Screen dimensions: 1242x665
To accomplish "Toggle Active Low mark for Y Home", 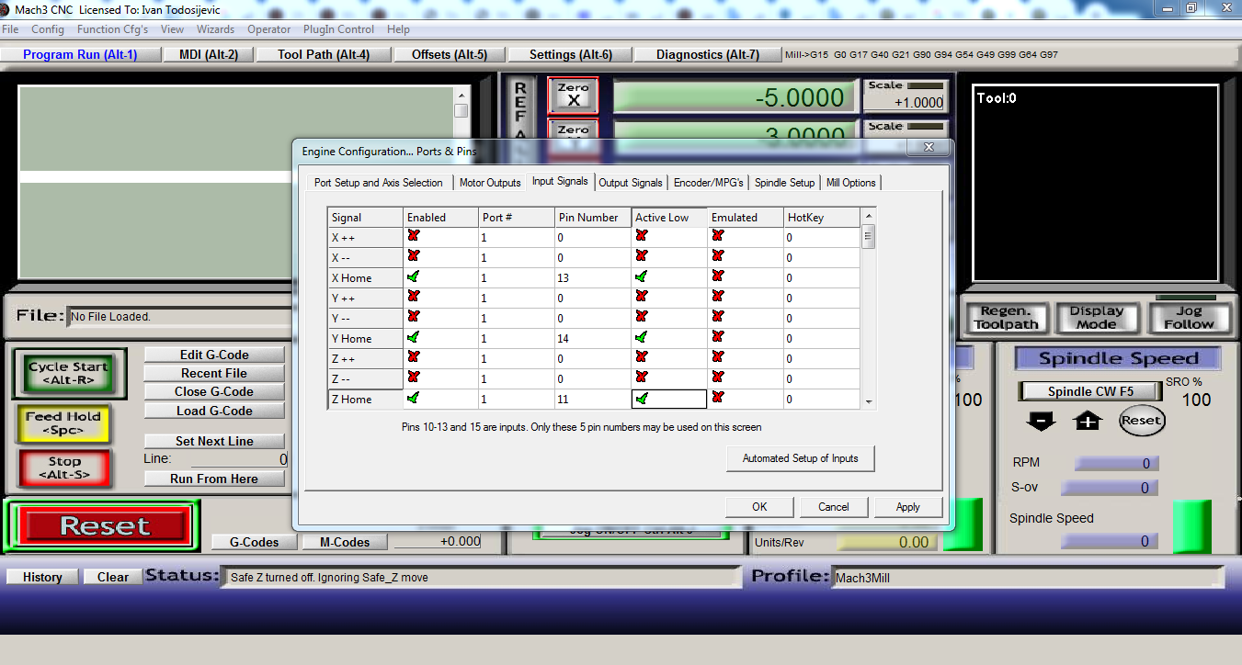I will pyautogui.click(x=642, y=337).
